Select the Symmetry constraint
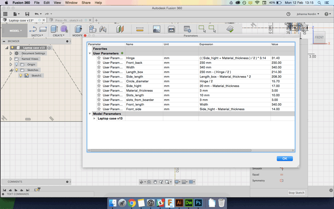The width and height of the screenshot is (334, 209). pos(258,180)
